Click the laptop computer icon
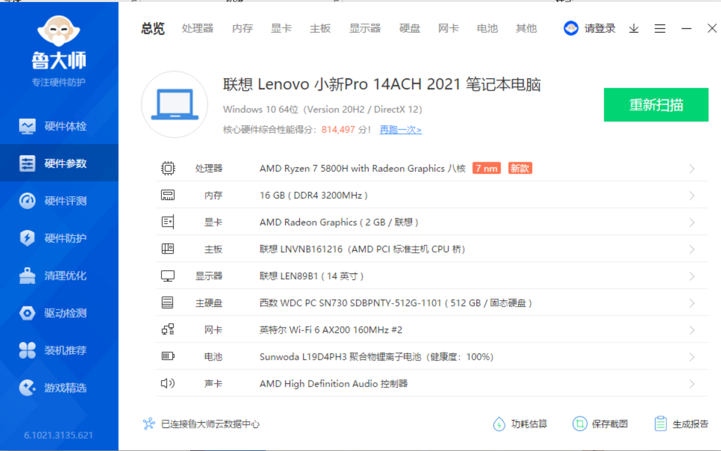Viewport: 721px width, 451px height. click(x=175, y=104)
